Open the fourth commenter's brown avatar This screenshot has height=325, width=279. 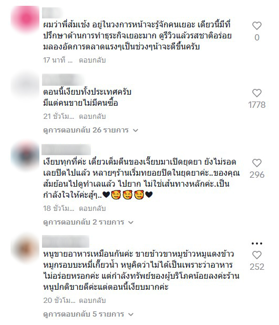click(25, 248)
